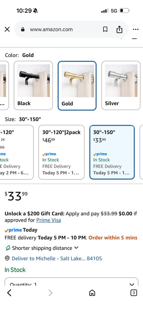Select the 30"-150" size at $33.99
Screen dimensions: 143x311
tap(112, 152)
